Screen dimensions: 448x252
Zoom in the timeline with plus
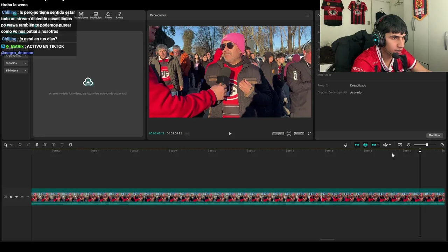442,145
